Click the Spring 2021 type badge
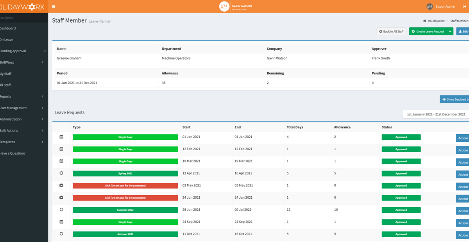The width and height of the screenshot is (469, 242). [125, 173]
